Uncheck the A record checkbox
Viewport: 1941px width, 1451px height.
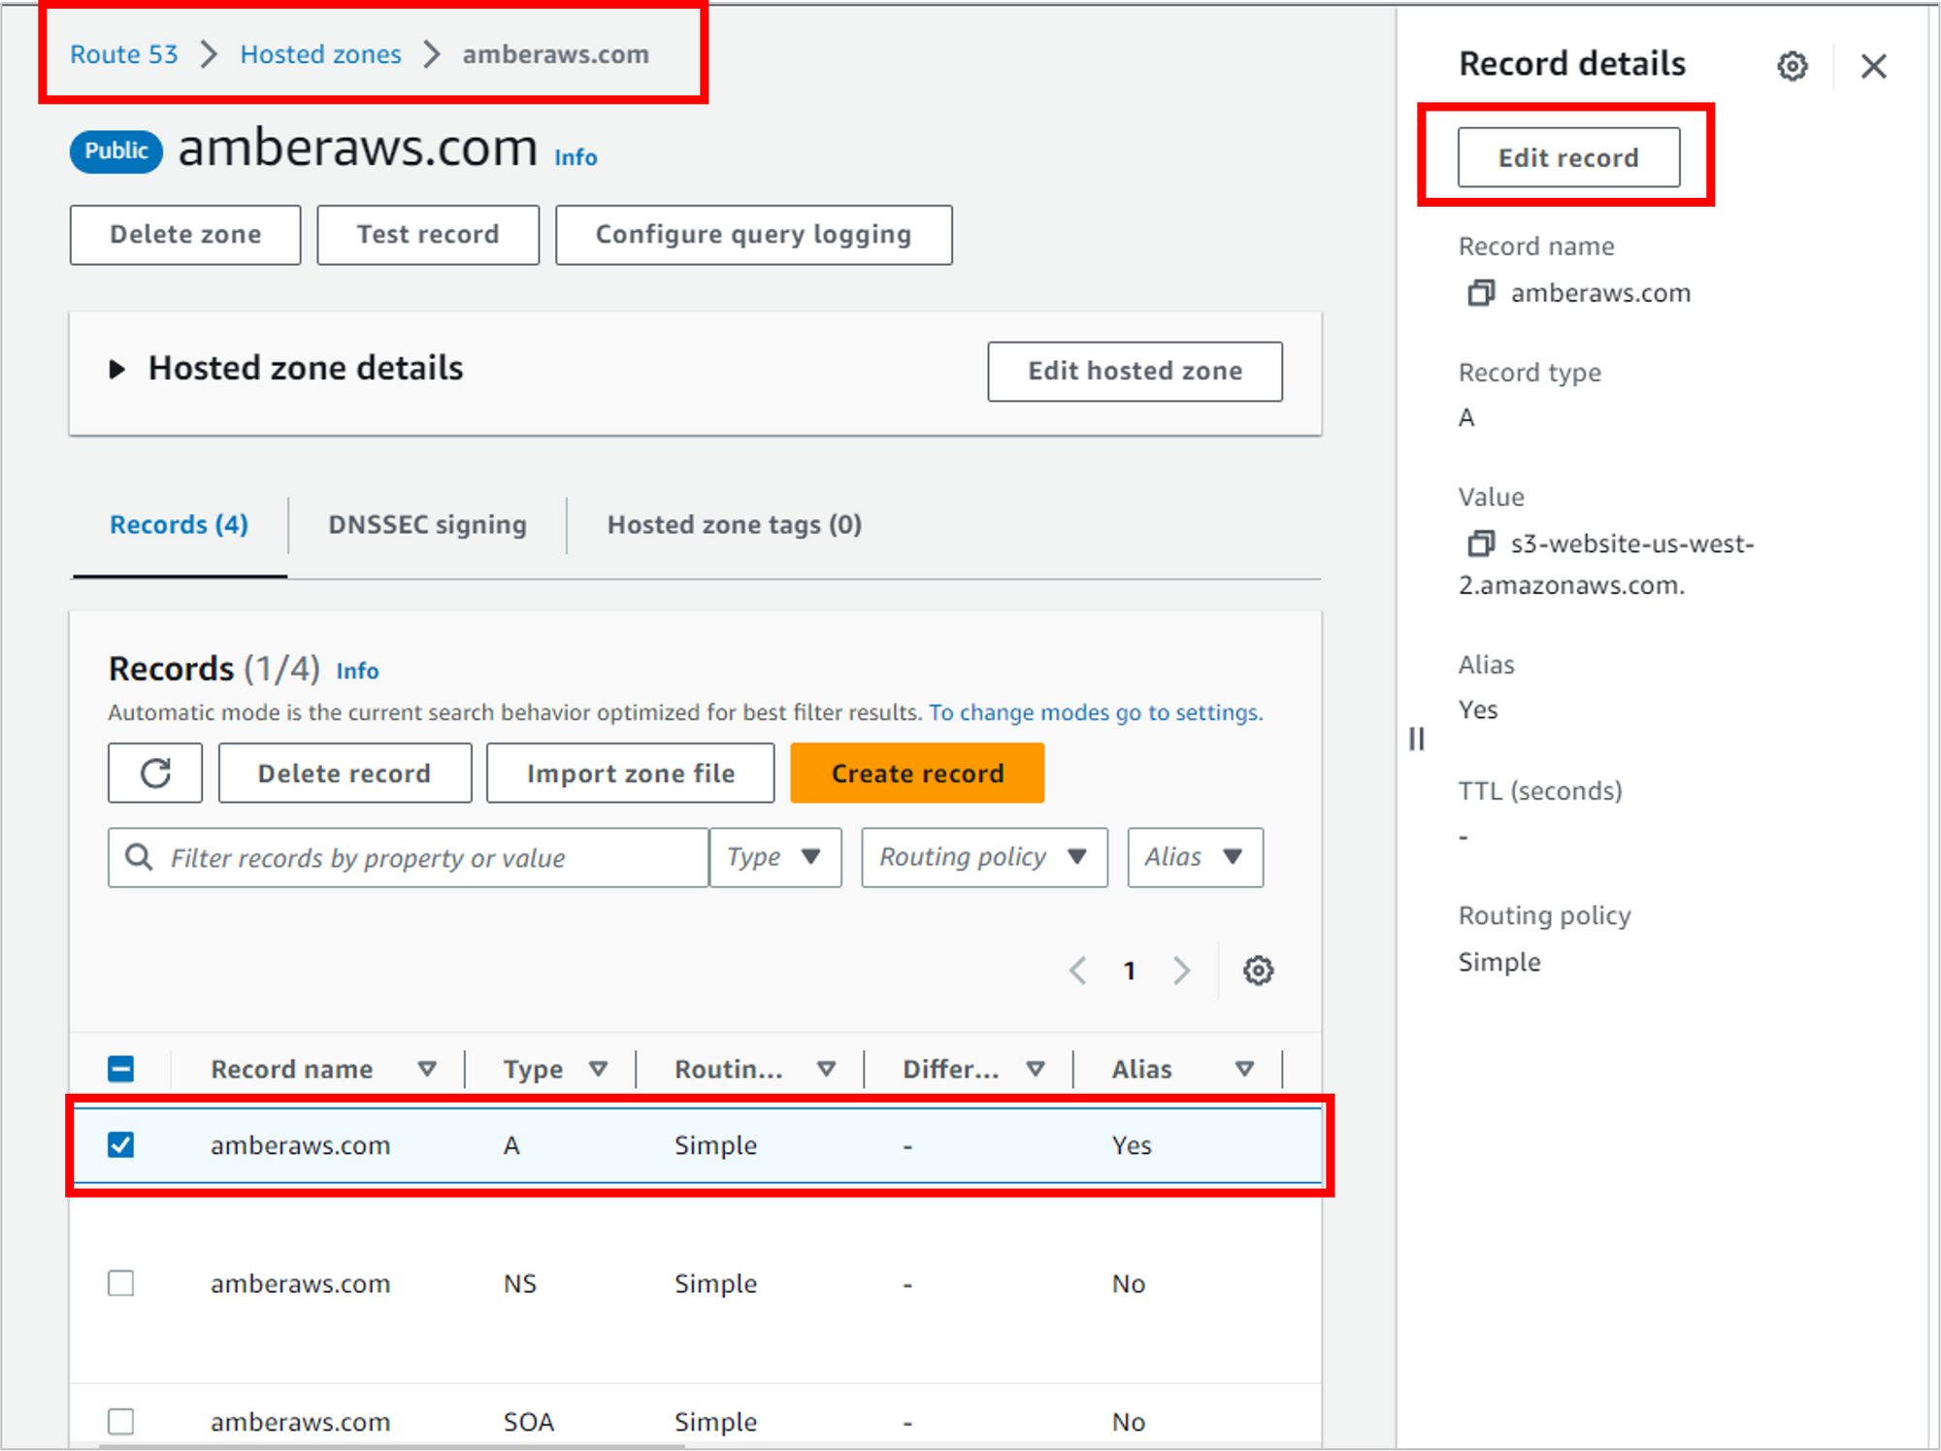(120, 1144)
